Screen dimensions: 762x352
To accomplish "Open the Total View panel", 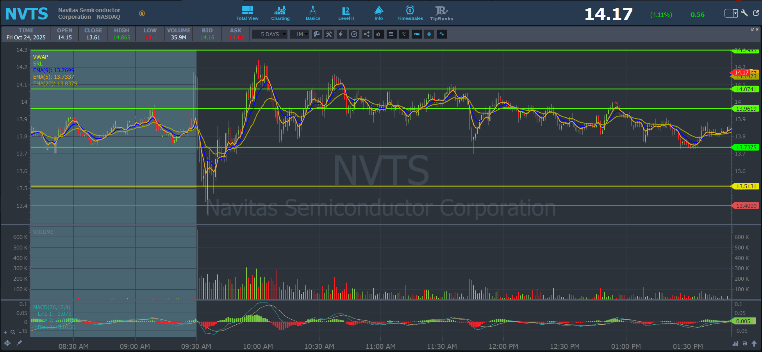I will pos(247,13).
